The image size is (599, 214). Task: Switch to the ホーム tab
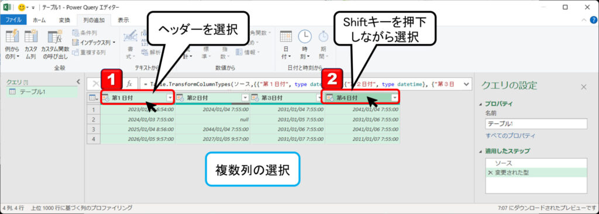pyautogui.click(x=39, y=20)
